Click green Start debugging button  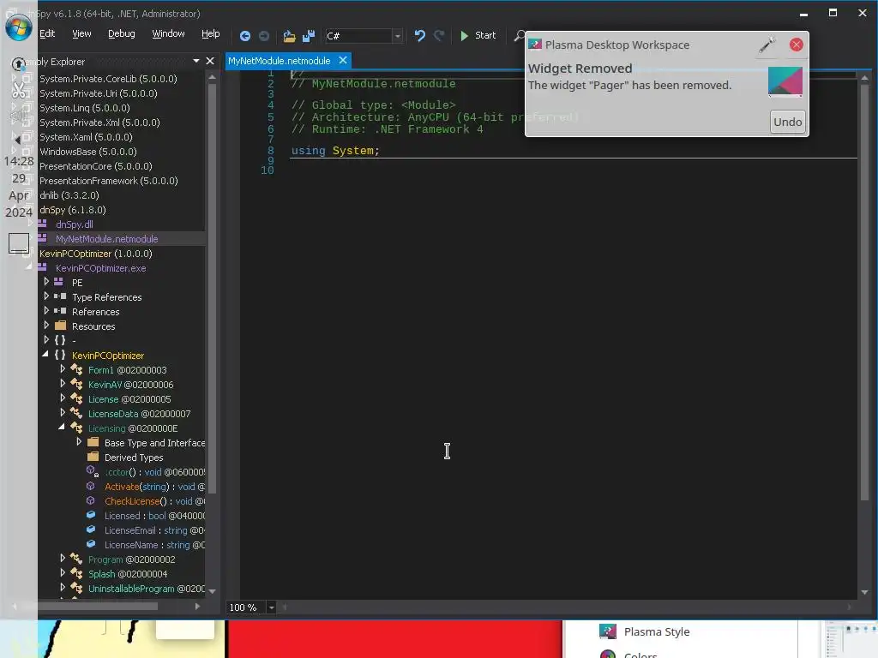478,35
